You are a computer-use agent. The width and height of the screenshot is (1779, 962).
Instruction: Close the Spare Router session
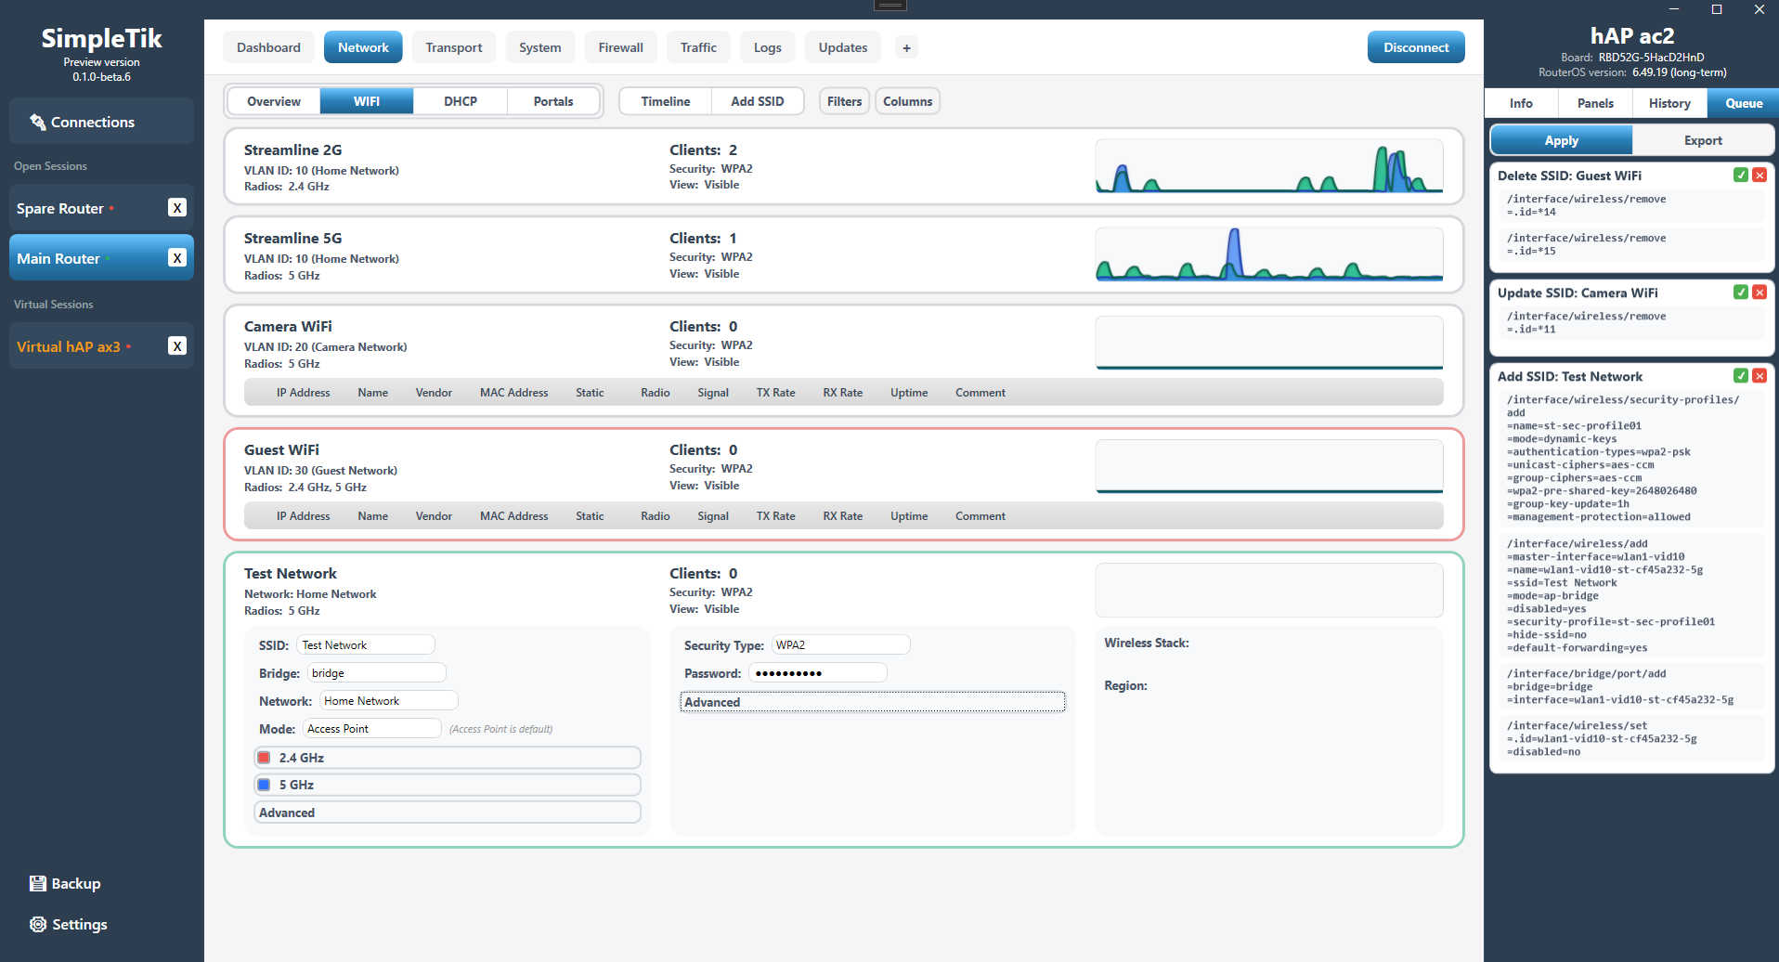point(177,208)
